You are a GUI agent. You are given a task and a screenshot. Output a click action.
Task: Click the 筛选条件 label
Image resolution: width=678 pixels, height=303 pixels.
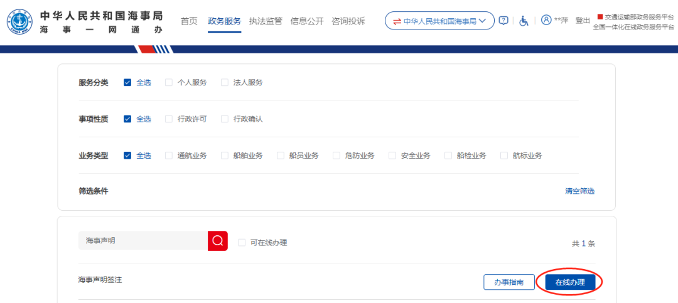(94, 191)
